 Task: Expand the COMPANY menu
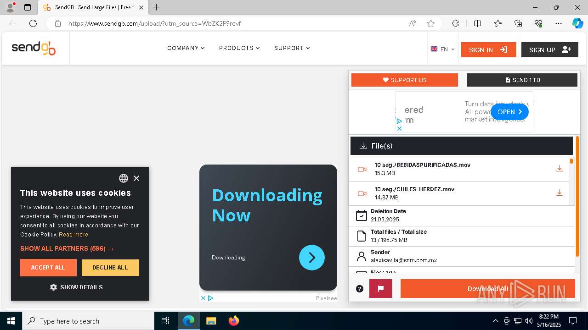pyautogui.click(x=186, y=48)
